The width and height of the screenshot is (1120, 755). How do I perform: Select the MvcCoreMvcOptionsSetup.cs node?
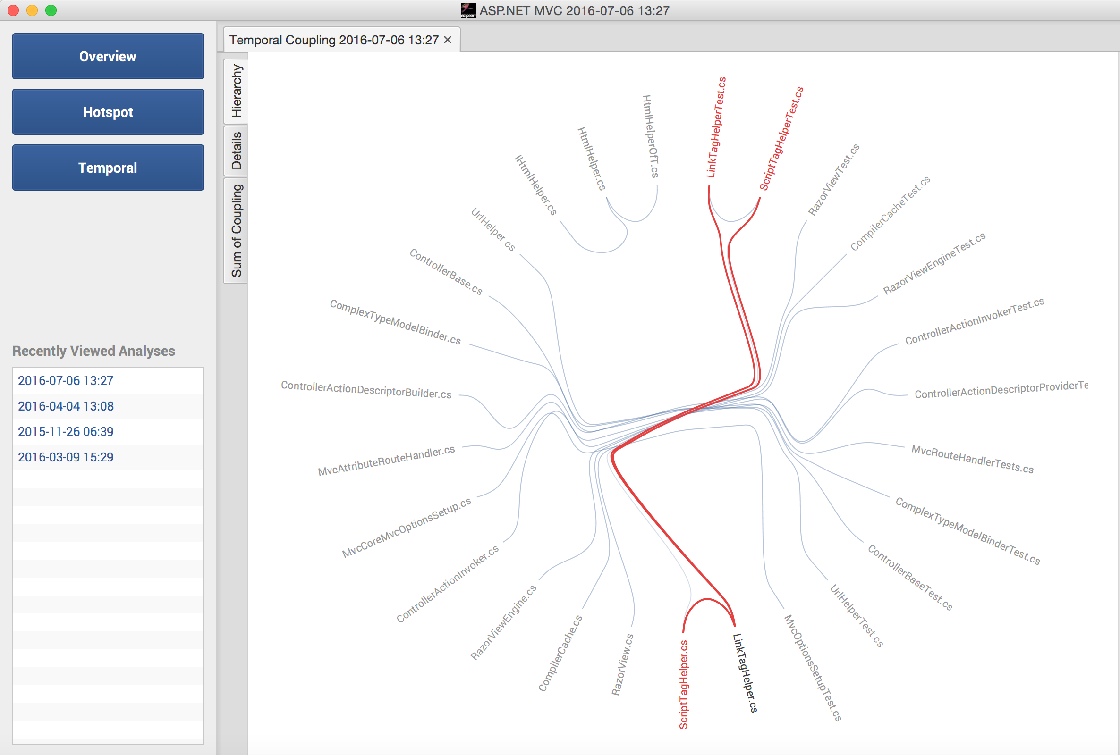pos(407,528)
